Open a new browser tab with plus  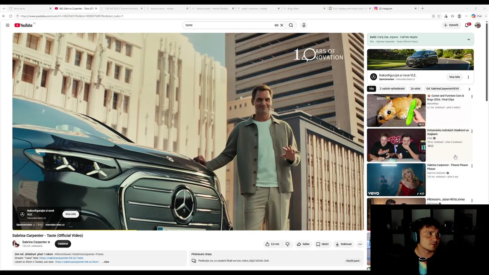point(422,8)
